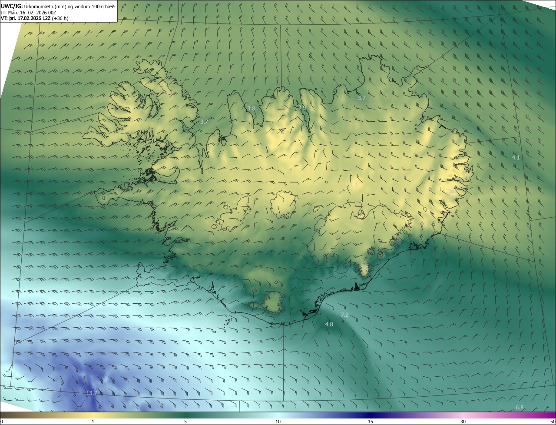The width and height of the screenshot is (556, 425).
Task: Click the title text 'Úrkomumætti (mm) og vindur í 100m hæð'
Action: click(69, 6)
